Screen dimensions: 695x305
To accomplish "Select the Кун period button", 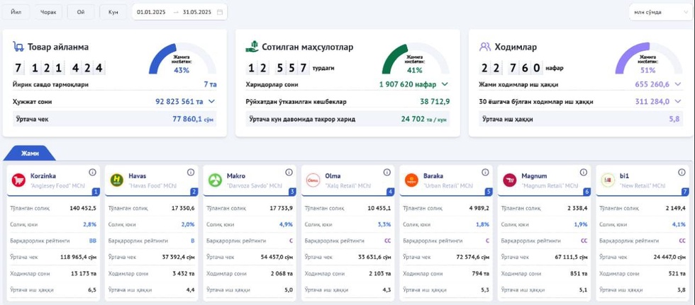I will (x=113, y=12).
